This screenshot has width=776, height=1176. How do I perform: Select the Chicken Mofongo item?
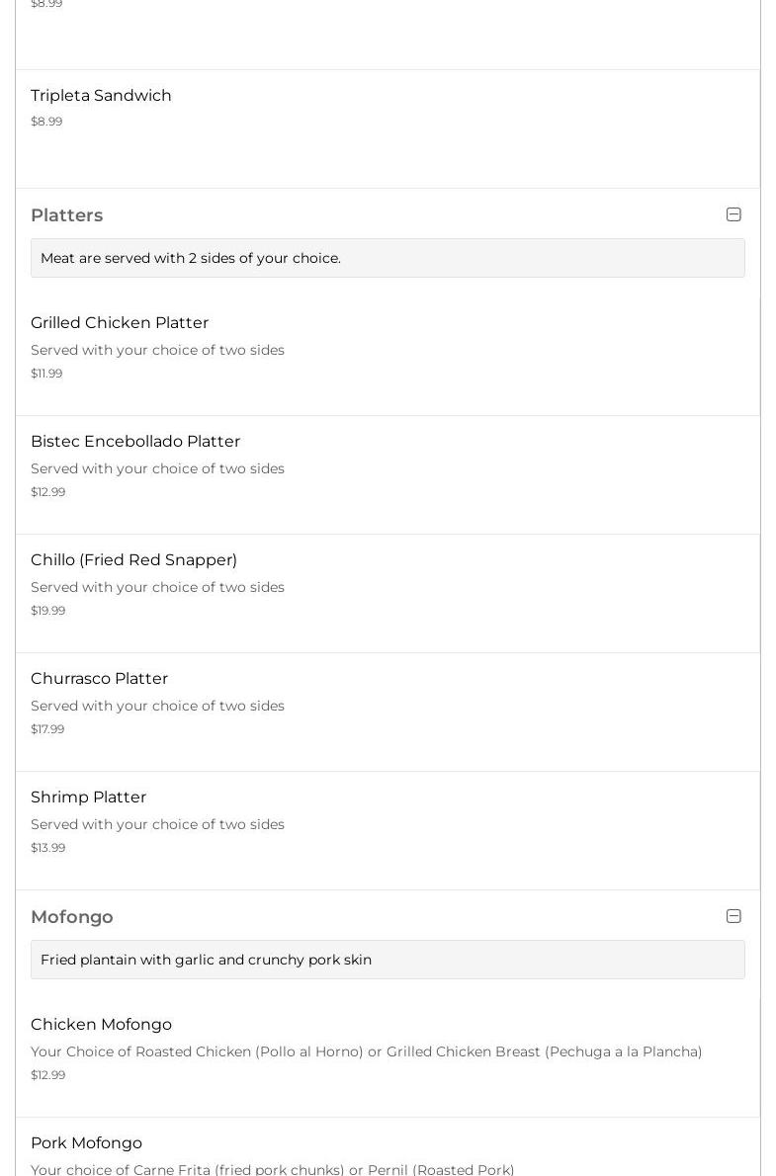[x=101, y=1025]
